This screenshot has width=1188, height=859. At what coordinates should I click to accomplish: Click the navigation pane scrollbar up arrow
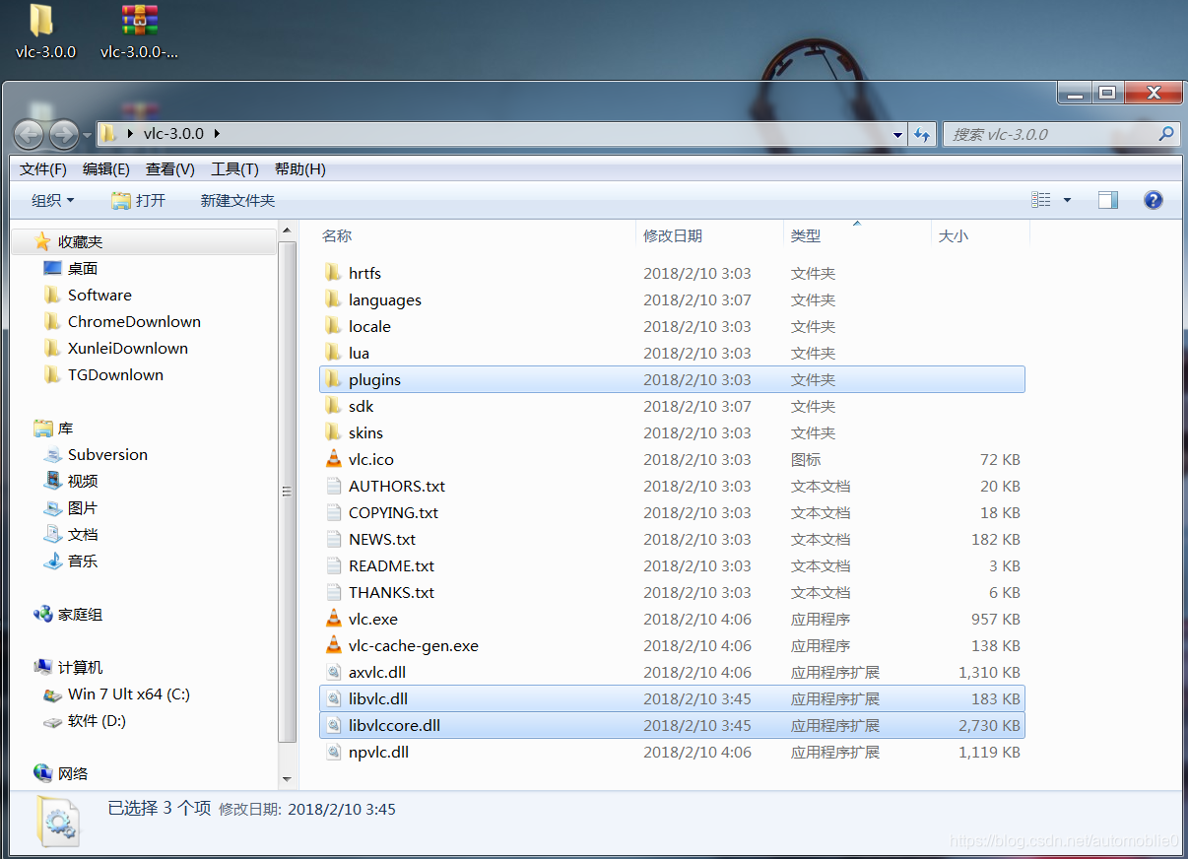tap(288, 231)
